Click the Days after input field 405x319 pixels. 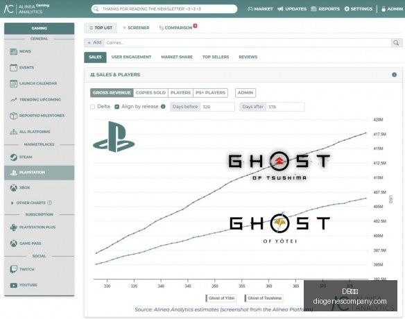tap(285, 107)
